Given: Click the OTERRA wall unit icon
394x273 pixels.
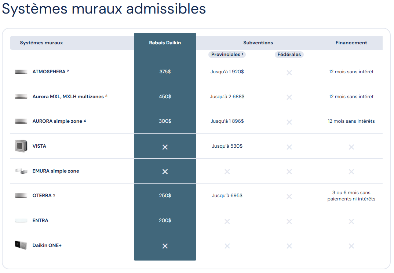Looking at the screenshot, I should point(21,196).
